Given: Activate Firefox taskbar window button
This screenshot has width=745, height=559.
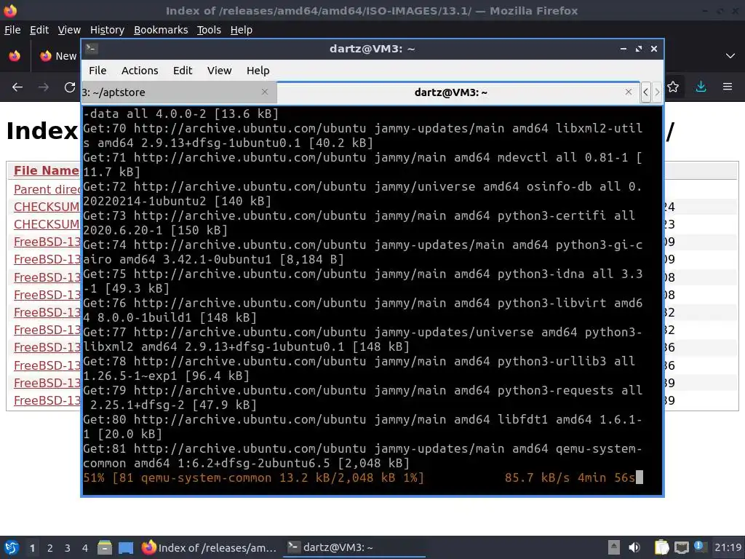Looking at the screenshot, I should point(209,547).
